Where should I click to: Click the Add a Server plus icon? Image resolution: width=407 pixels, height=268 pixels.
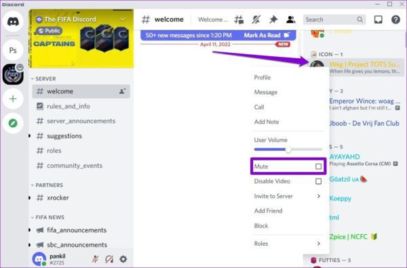13,99
